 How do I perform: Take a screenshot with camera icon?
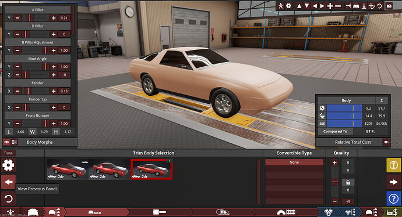(389, 6)
